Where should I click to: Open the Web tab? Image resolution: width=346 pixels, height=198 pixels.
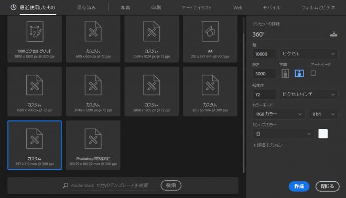(237, 8)
